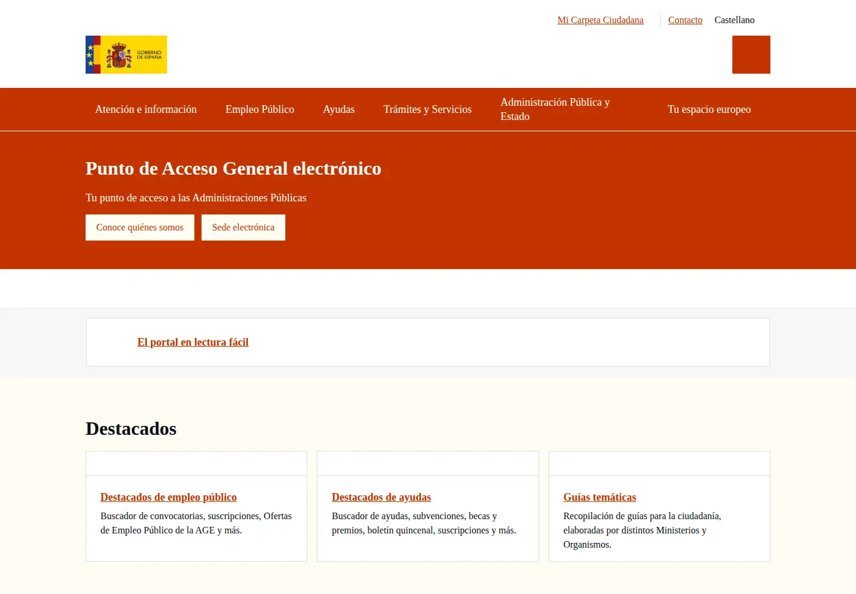This screenshot has width=856, height=594.
Task: Open the Mi Carpeta Ciudadana link
Action: (x=600, y=20)
